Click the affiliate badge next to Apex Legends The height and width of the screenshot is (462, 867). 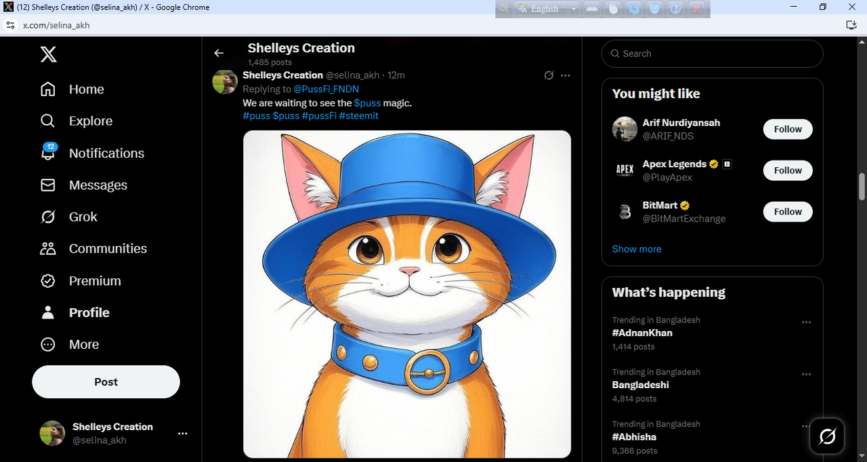(727, 164)
